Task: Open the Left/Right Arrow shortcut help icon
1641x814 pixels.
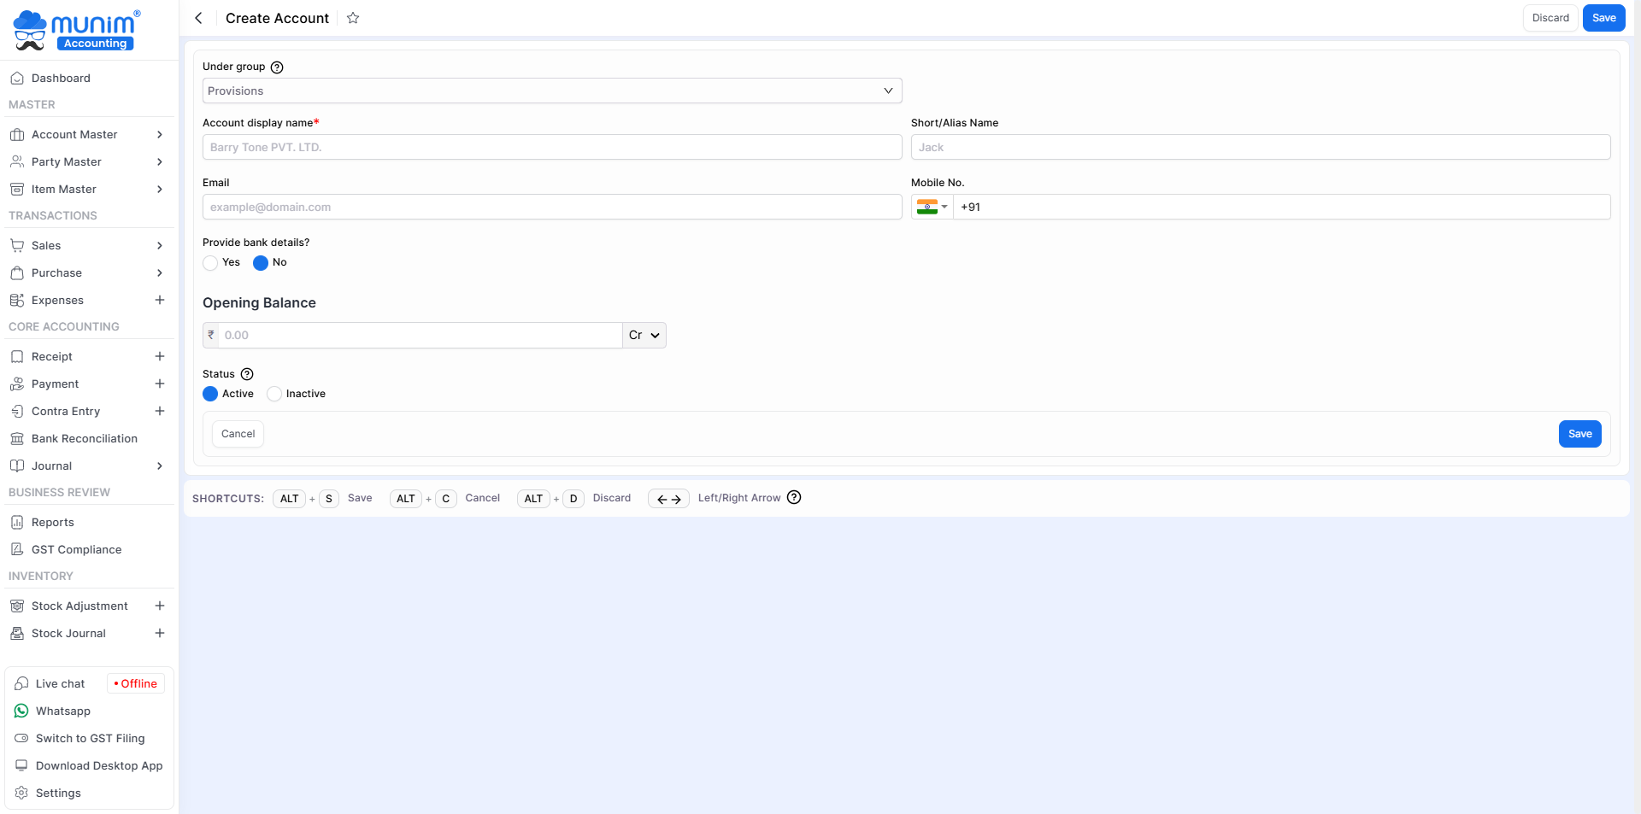Action: point(794,498)
